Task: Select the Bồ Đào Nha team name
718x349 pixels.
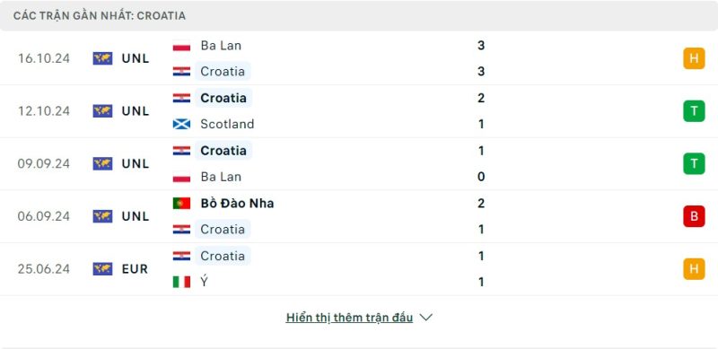Action: (237, 204)
